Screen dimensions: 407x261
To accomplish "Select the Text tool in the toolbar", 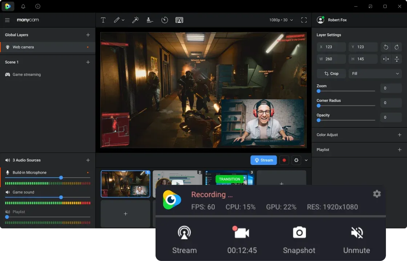I will pyautogui.click(x=103, y=20).
